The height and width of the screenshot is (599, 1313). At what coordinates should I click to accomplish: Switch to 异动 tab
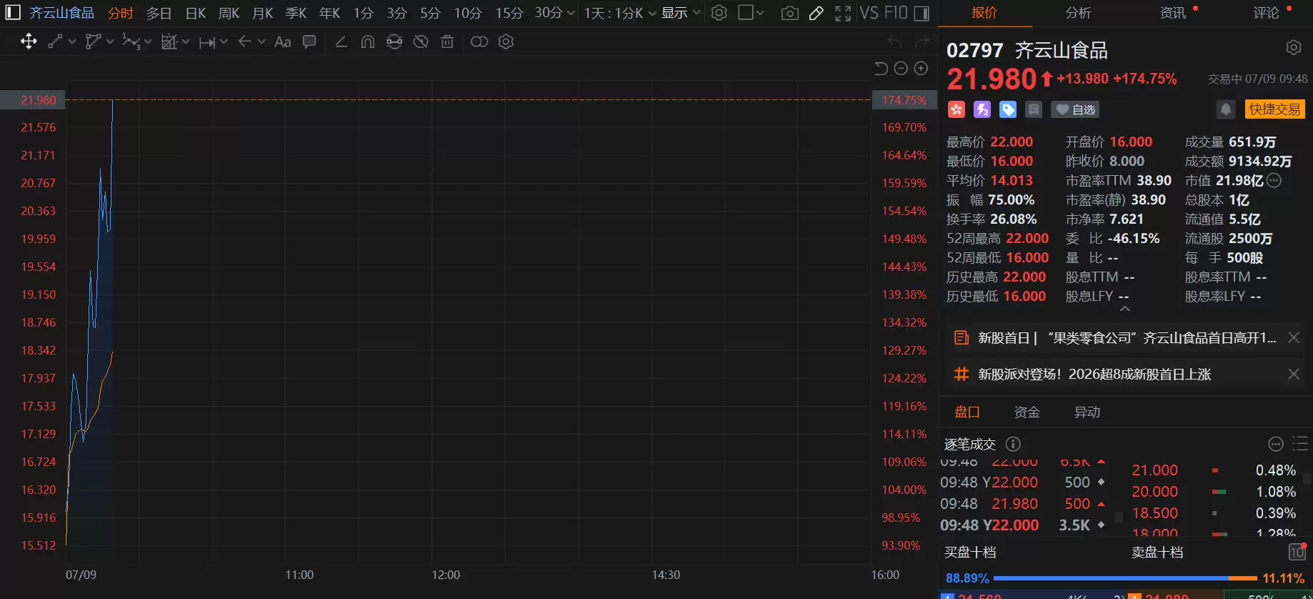tap(1087, 412)
